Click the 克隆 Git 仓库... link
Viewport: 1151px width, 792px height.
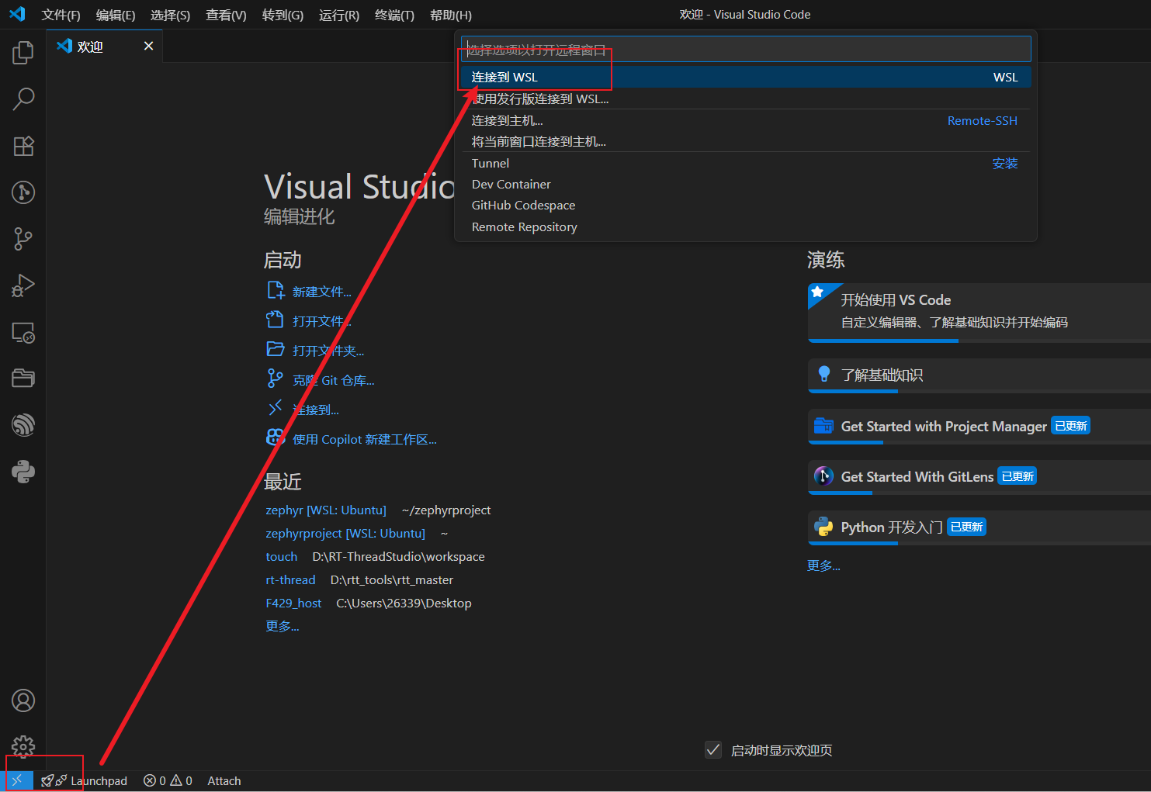[333, 380]
